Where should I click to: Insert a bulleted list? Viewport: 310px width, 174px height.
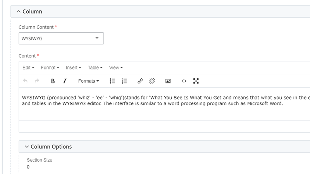(x=112, y=81)
